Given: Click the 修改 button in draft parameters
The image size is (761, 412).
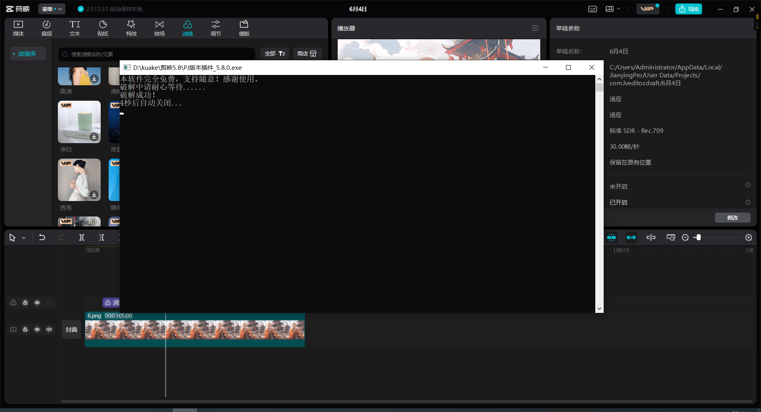Looking at the screenshot, I should point(732,218).
